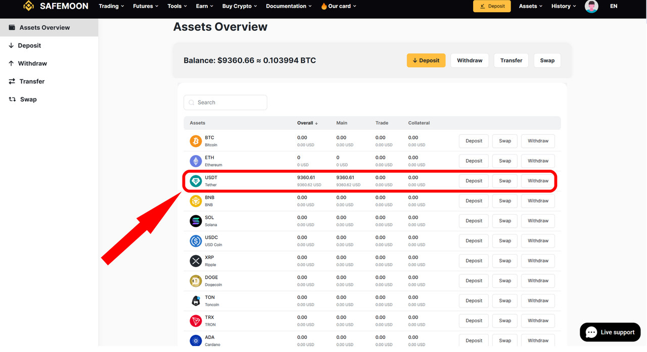The image size is (647, 352).
Task: Click the Ethereum coin icon
Action: 196,161
